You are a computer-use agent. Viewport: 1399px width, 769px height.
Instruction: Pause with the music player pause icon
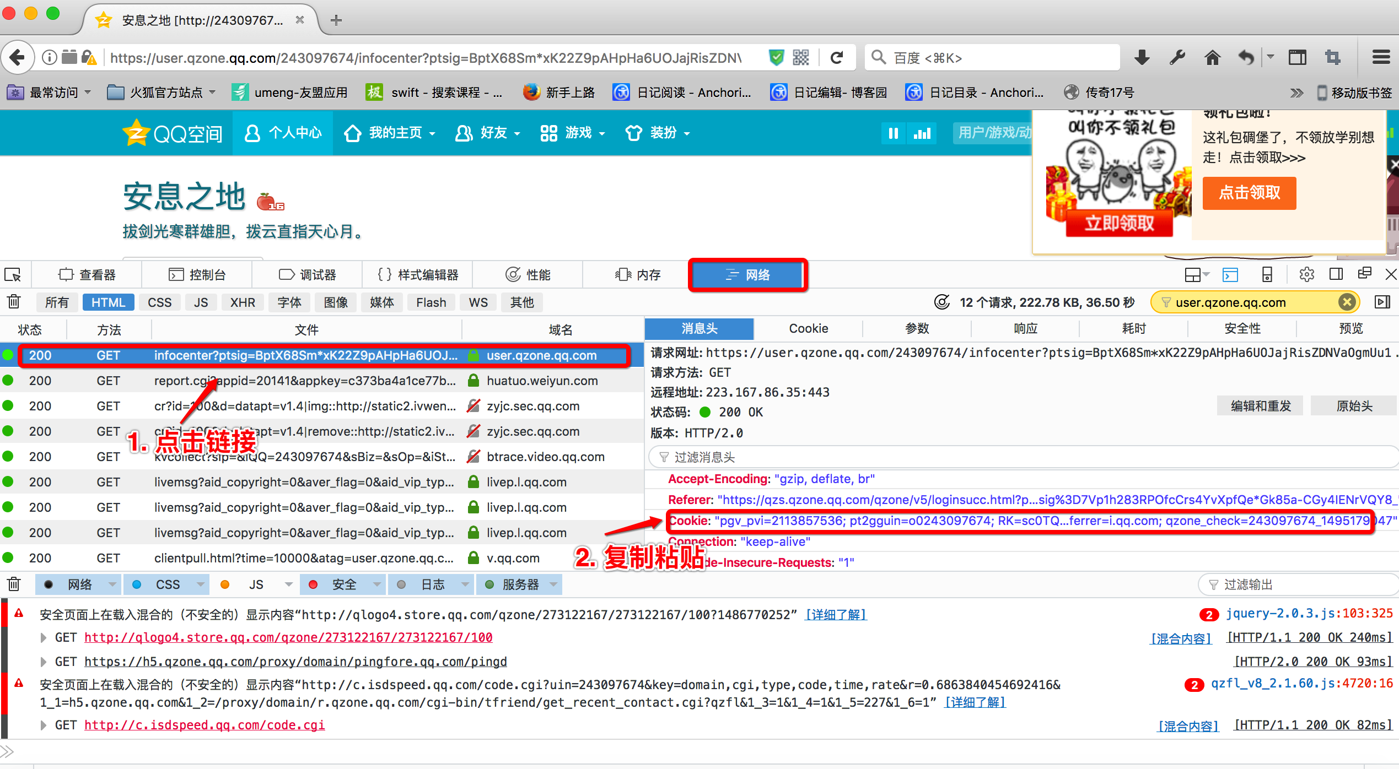point(894,133)
